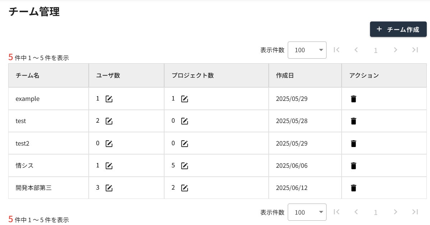Viewport: 430px width, 225px height.
Task: Edit user count for the test team
Action: pos(109,121)
